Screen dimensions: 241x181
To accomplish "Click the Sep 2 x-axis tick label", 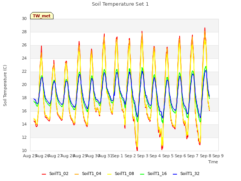I will [130, 156].
